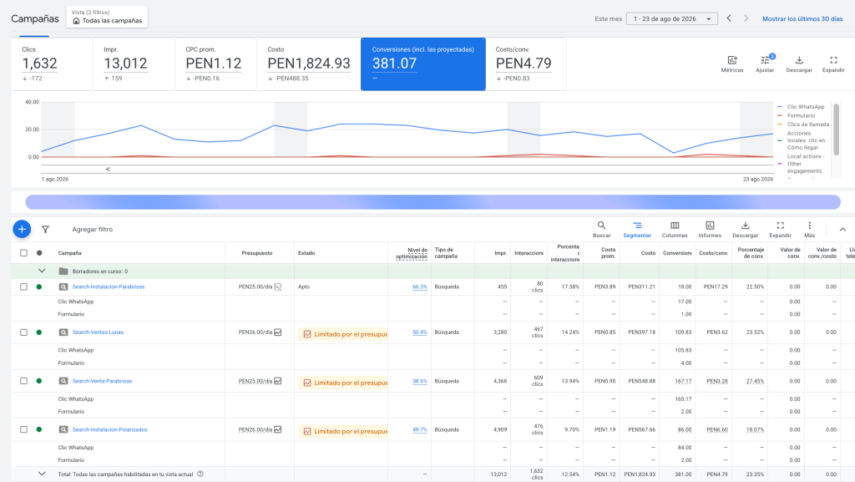Click the blue plus new campaign button
Viewport: 855px width, 482px height.
tap(22, 230)
